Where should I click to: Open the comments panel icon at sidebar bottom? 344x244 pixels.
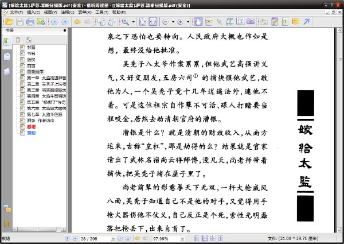pyautogui.click(x=7, y=208)
